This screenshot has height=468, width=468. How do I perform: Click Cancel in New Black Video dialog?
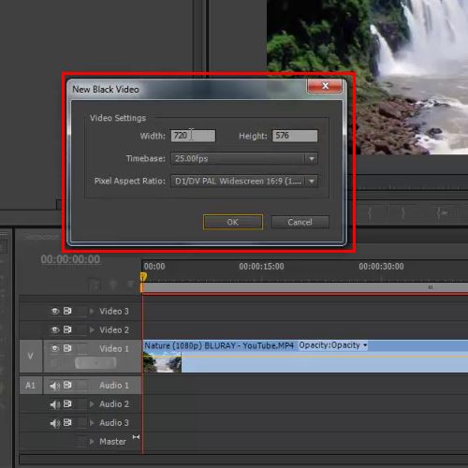[300, 222]
